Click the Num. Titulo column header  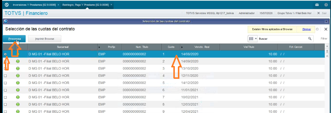142,47
